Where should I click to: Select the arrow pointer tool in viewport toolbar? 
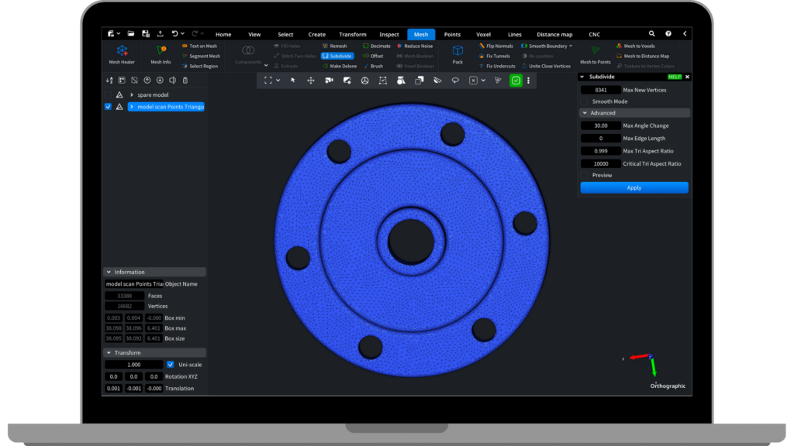pos(293,80)
